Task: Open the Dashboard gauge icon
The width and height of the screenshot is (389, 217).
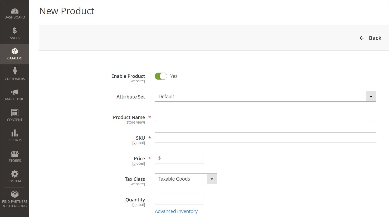Action: click(15, 11)
